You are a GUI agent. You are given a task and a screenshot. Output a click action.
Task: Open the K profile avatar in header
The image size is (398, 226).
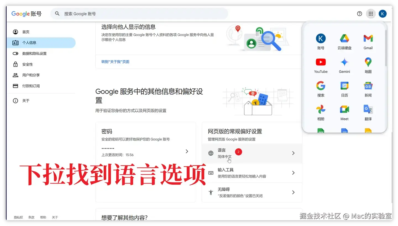(x=383, y=14)
